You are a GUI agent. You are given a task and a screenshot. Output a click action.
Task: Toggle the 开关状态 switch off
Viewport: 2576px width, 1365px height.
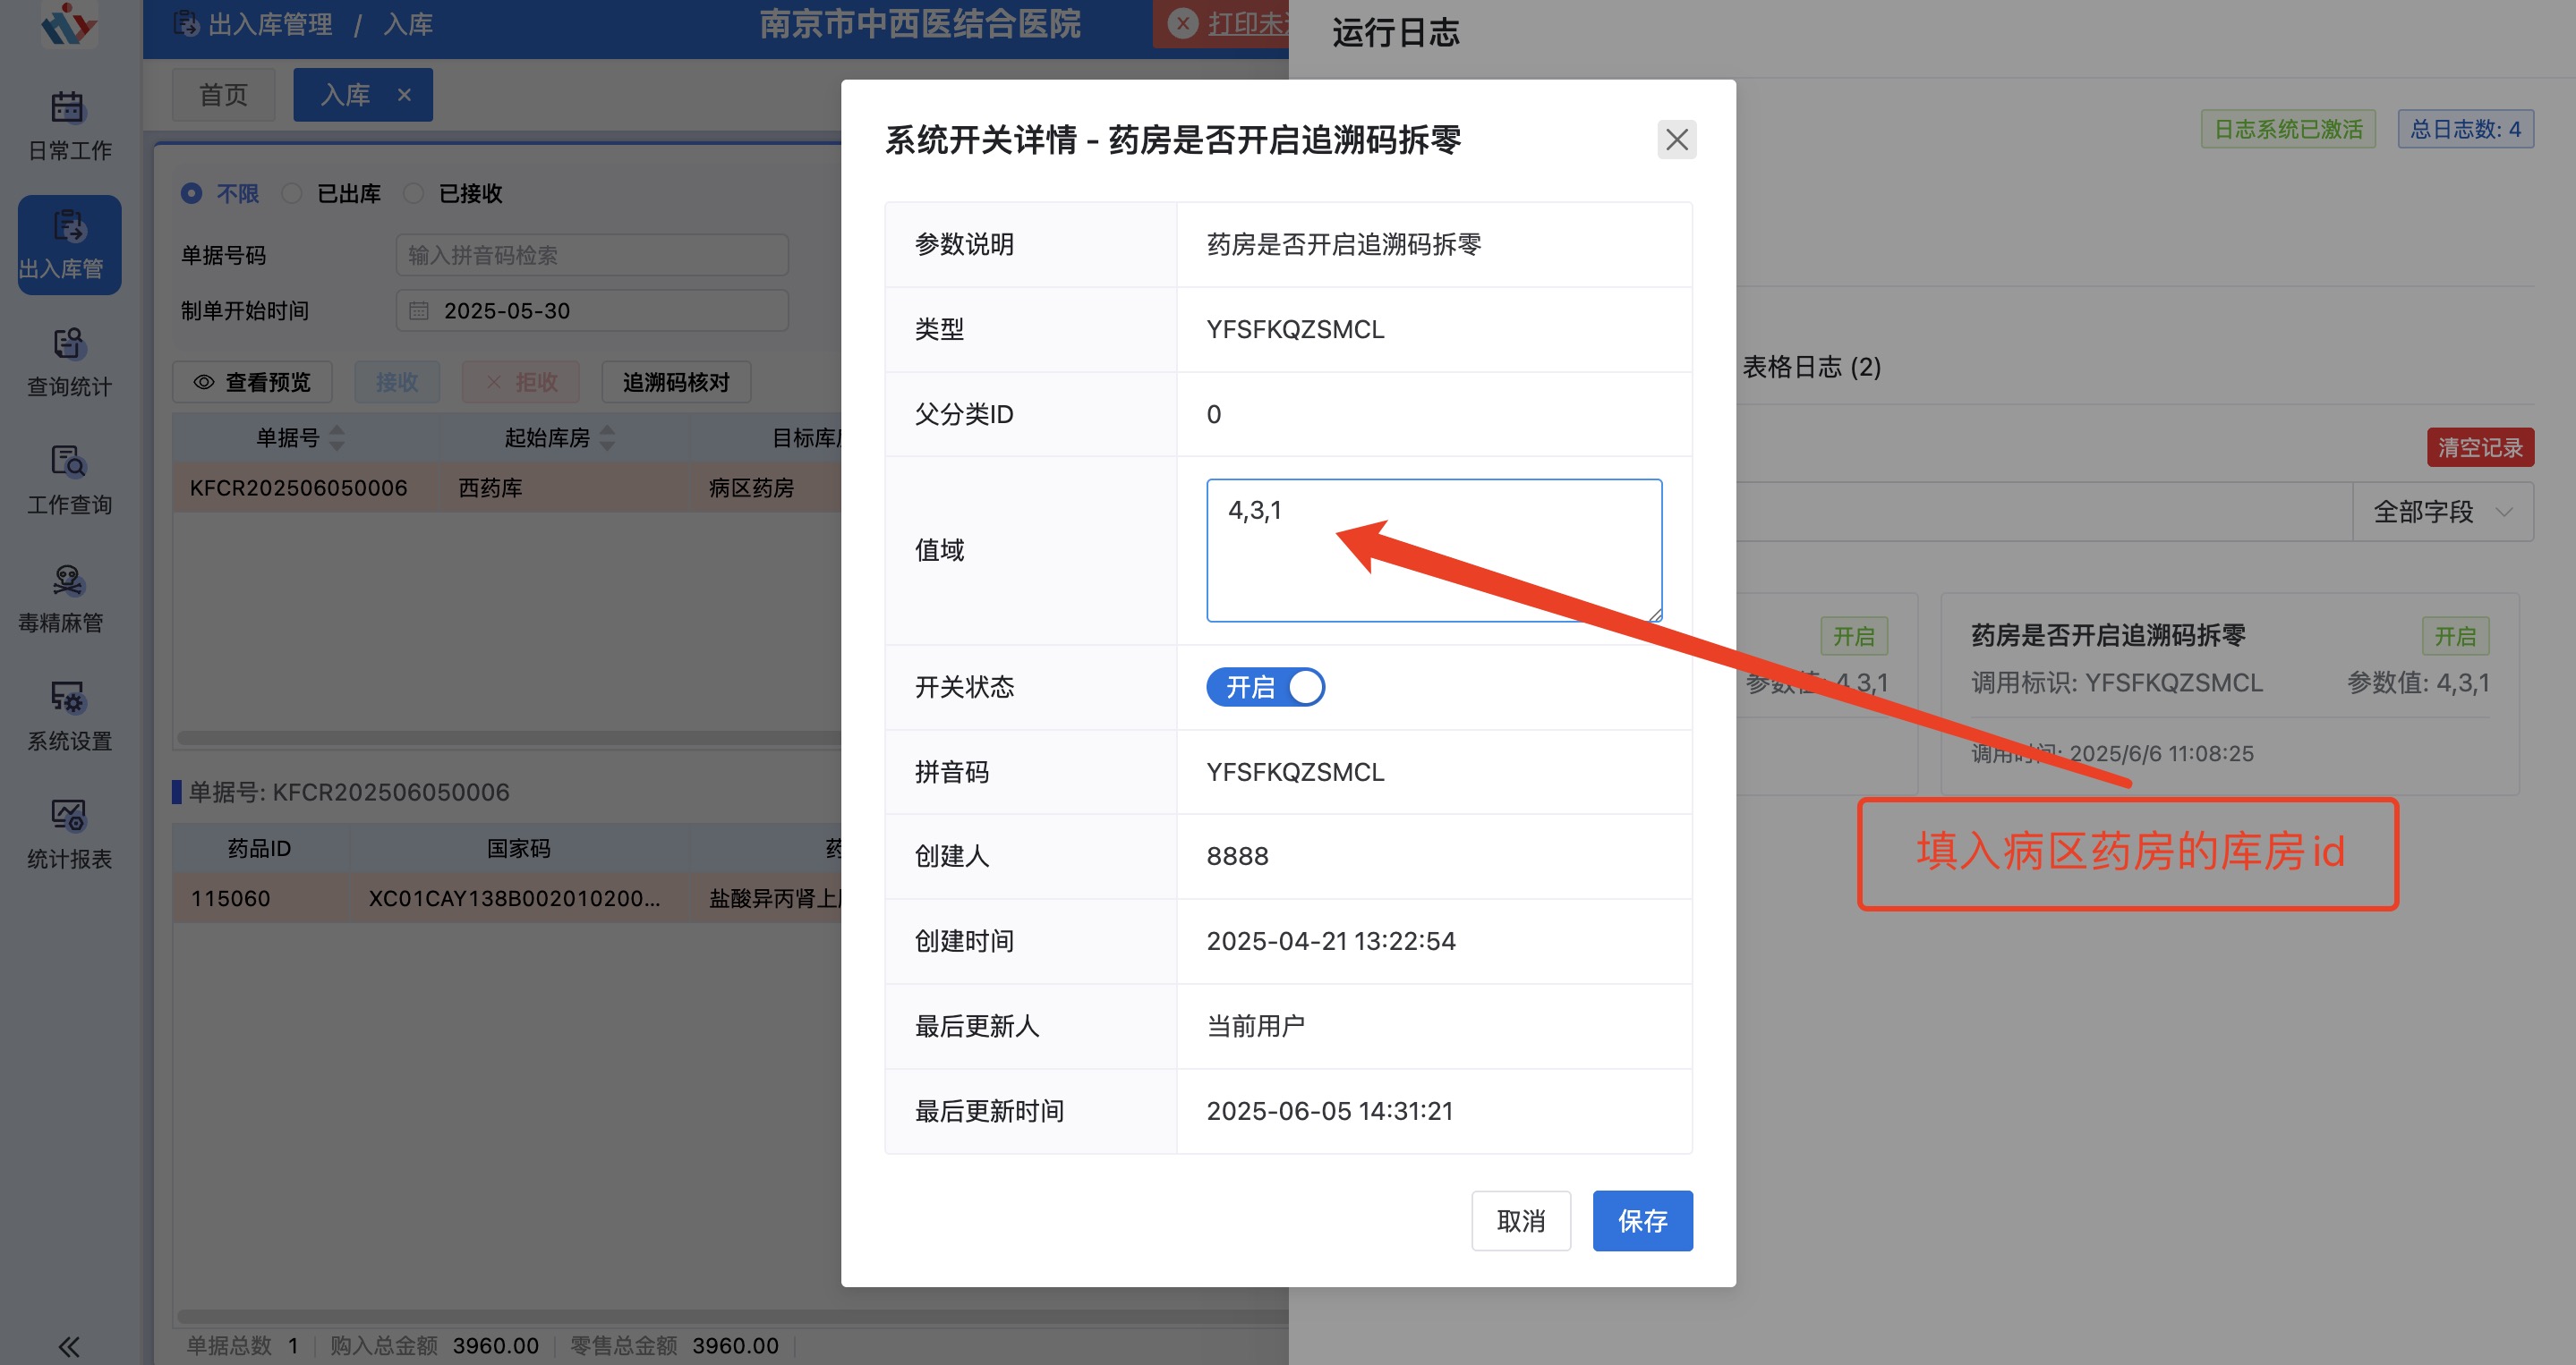coord(1265,686)
